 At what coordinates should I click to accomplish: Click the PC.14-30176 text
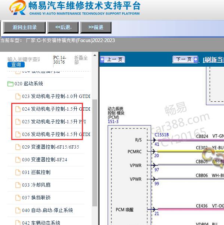pyautogui.click(x=59, y=60)
